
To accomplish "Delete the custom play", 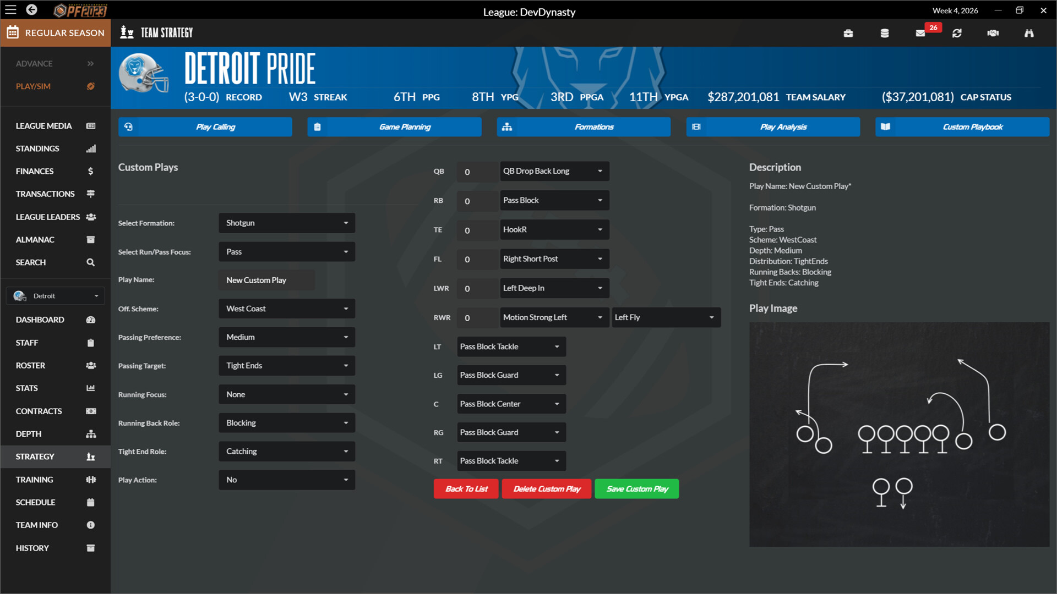I will point(546,488).
